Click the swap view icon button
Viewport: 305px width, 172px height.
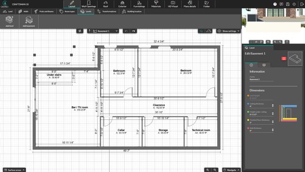click(80, 31)
